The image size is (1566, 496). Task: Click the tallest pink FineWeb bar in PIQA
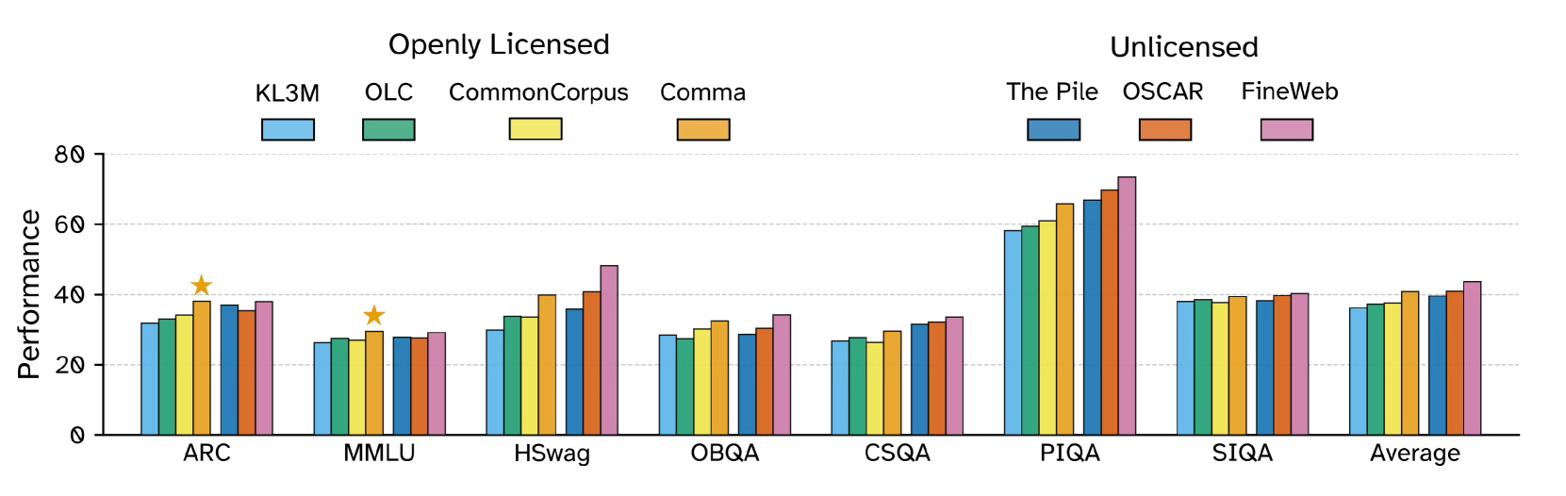[x=1127, y=306]
